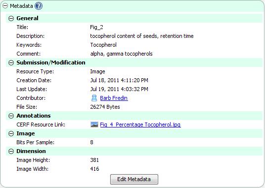Collapse the Annotations section
The width and height of the screenshot is (265, 188).
[11, 116]
